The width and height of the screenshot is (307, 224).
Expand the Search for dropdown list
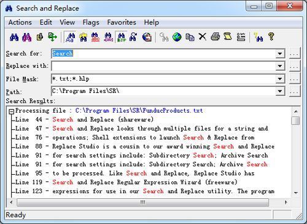pos(280,54)
